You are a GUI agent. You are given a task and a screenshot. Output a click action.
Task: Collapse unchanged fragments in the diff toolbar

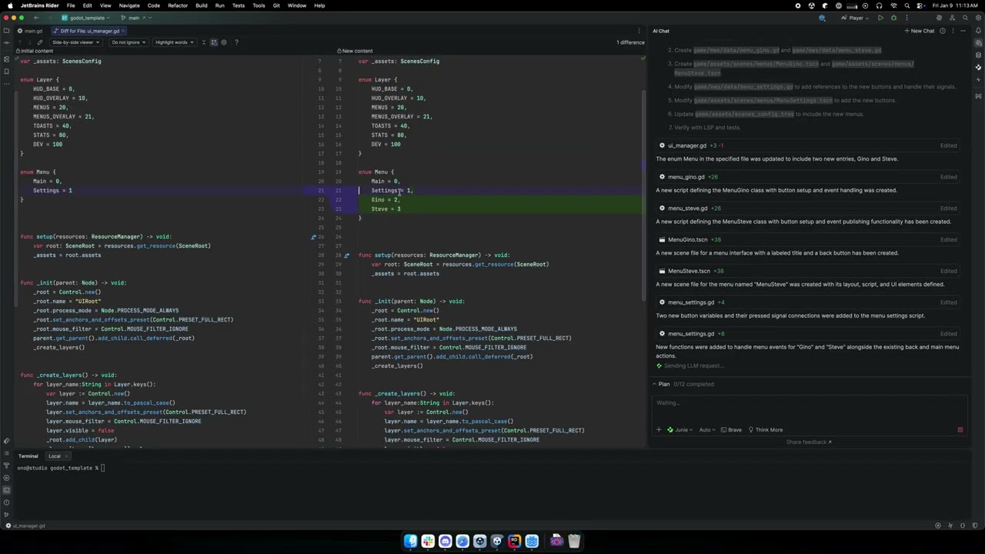(x=203, y=42)
